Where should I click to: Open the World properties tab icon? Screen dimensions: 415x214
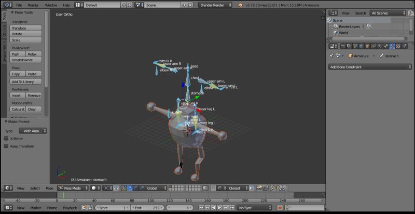point(362,46)
